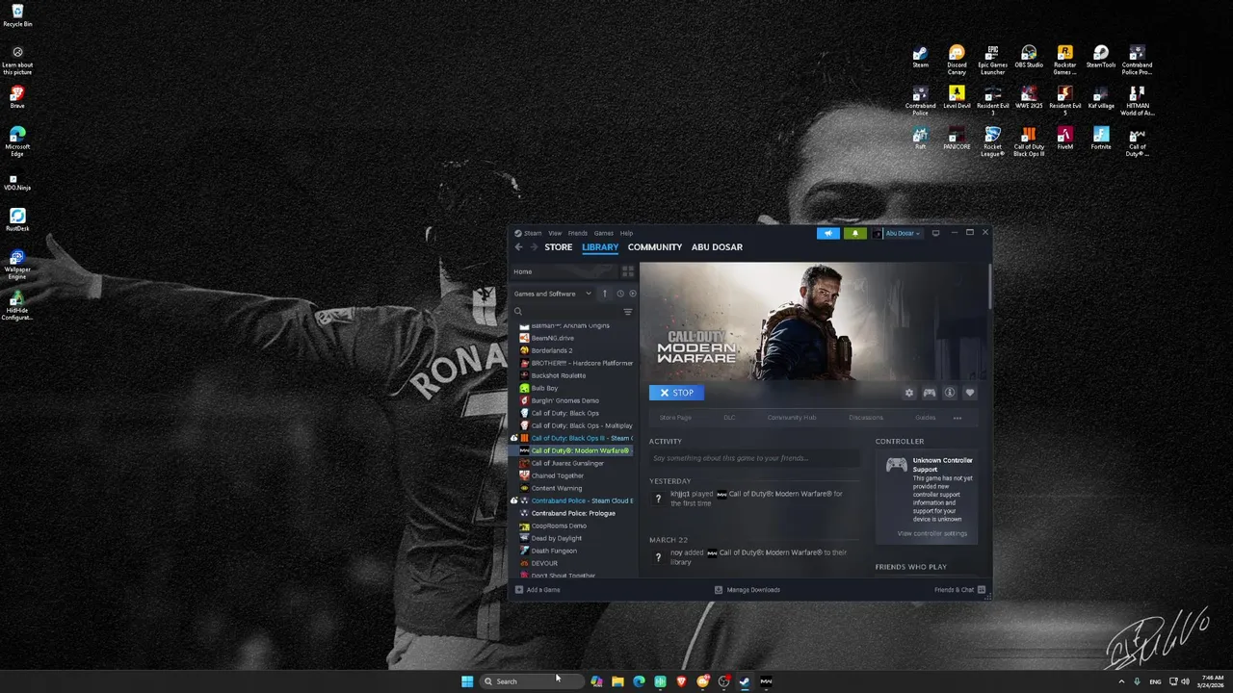The width and height of the screenshot is (1233, 693).
Task: Open the Abu Dosar account dropdown
Action: 897,233
